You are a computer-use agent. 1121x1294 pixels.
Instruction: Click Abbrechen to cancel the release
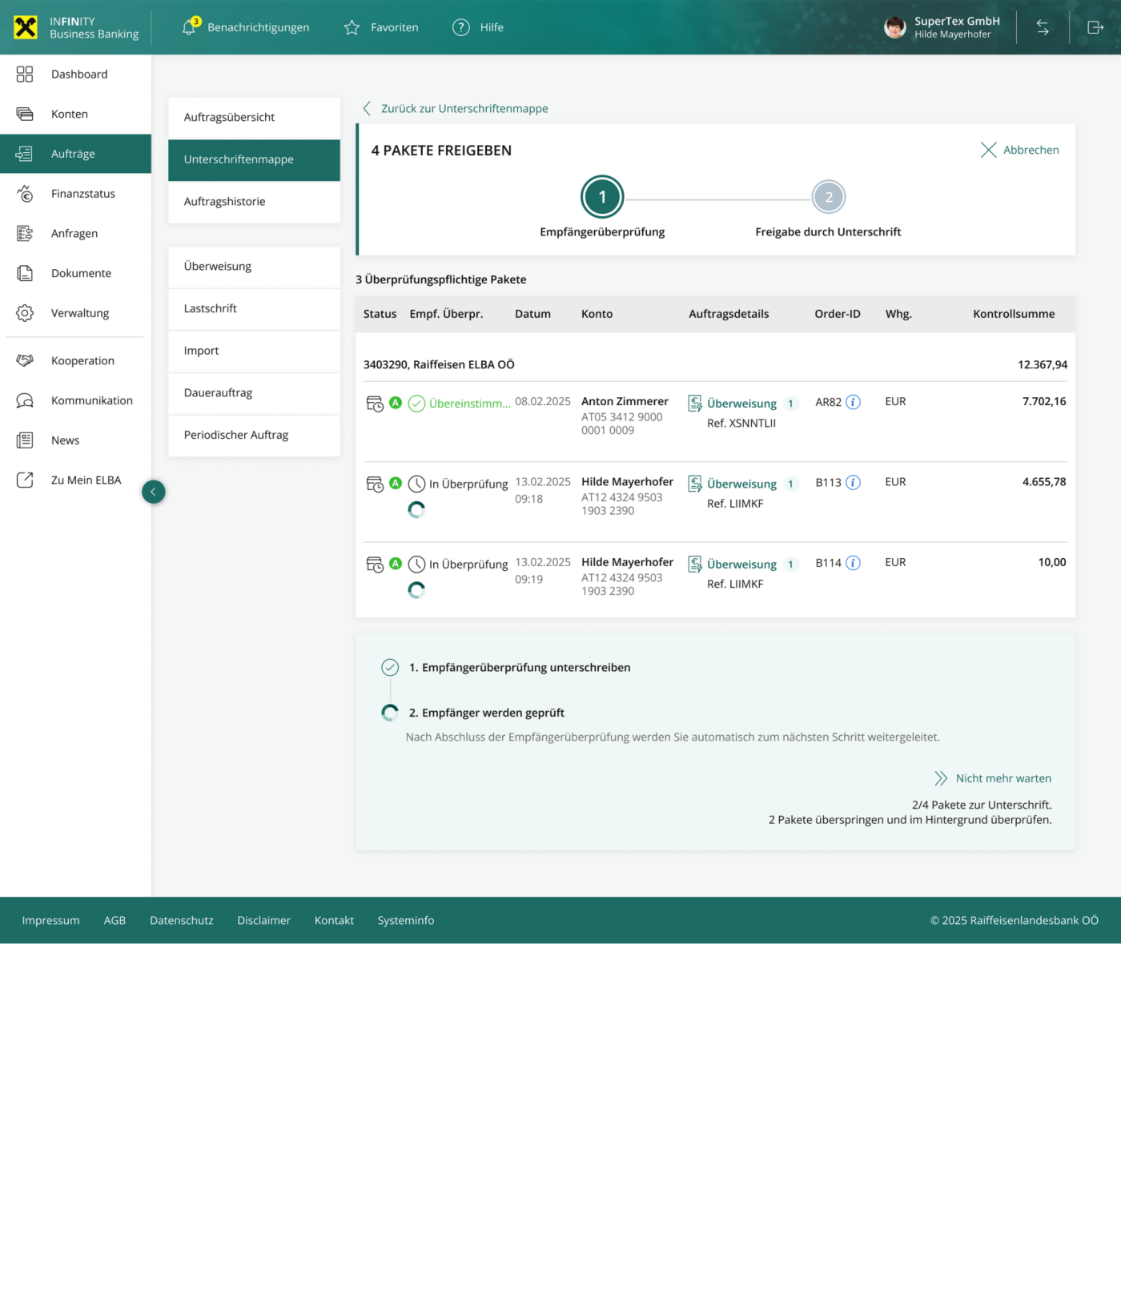point(1020,150)
